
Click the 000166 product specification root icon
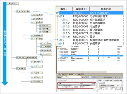click(58, 13)
